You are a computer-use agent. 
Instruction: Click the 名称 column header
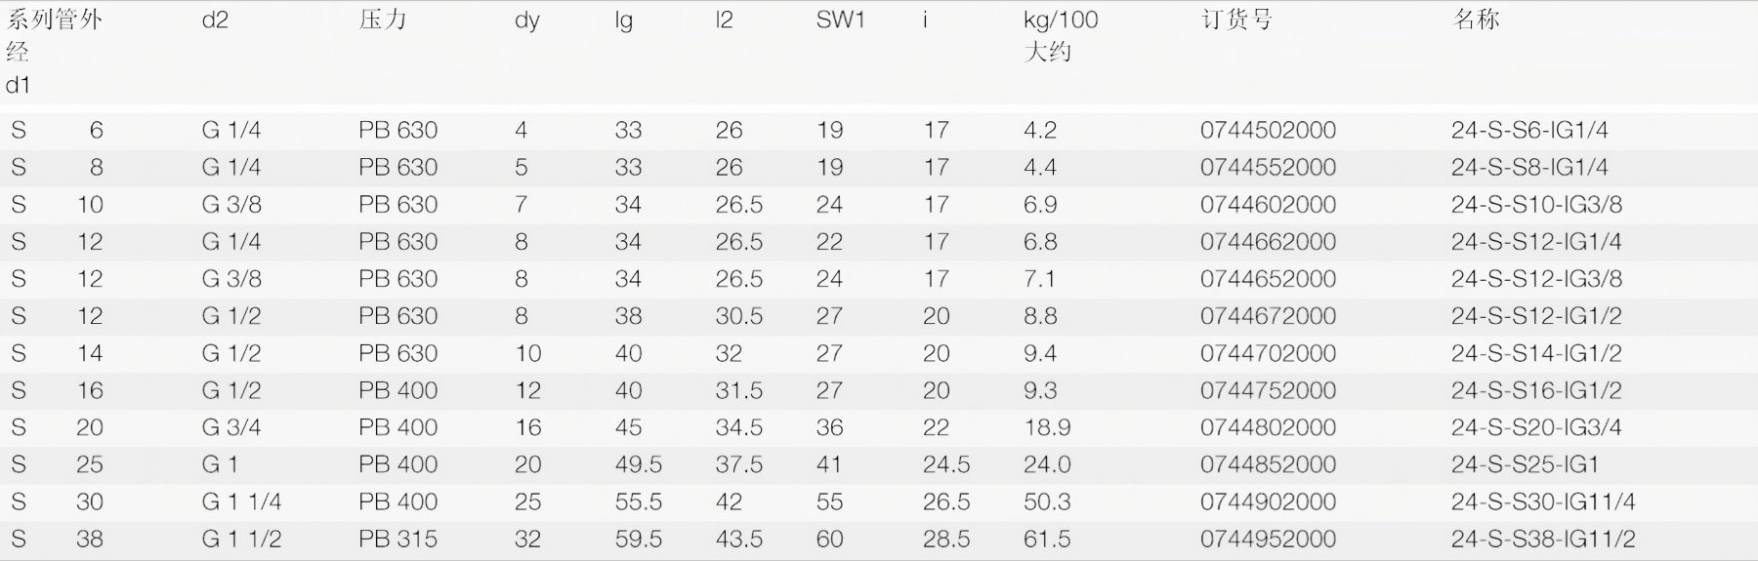[1476, 20]
